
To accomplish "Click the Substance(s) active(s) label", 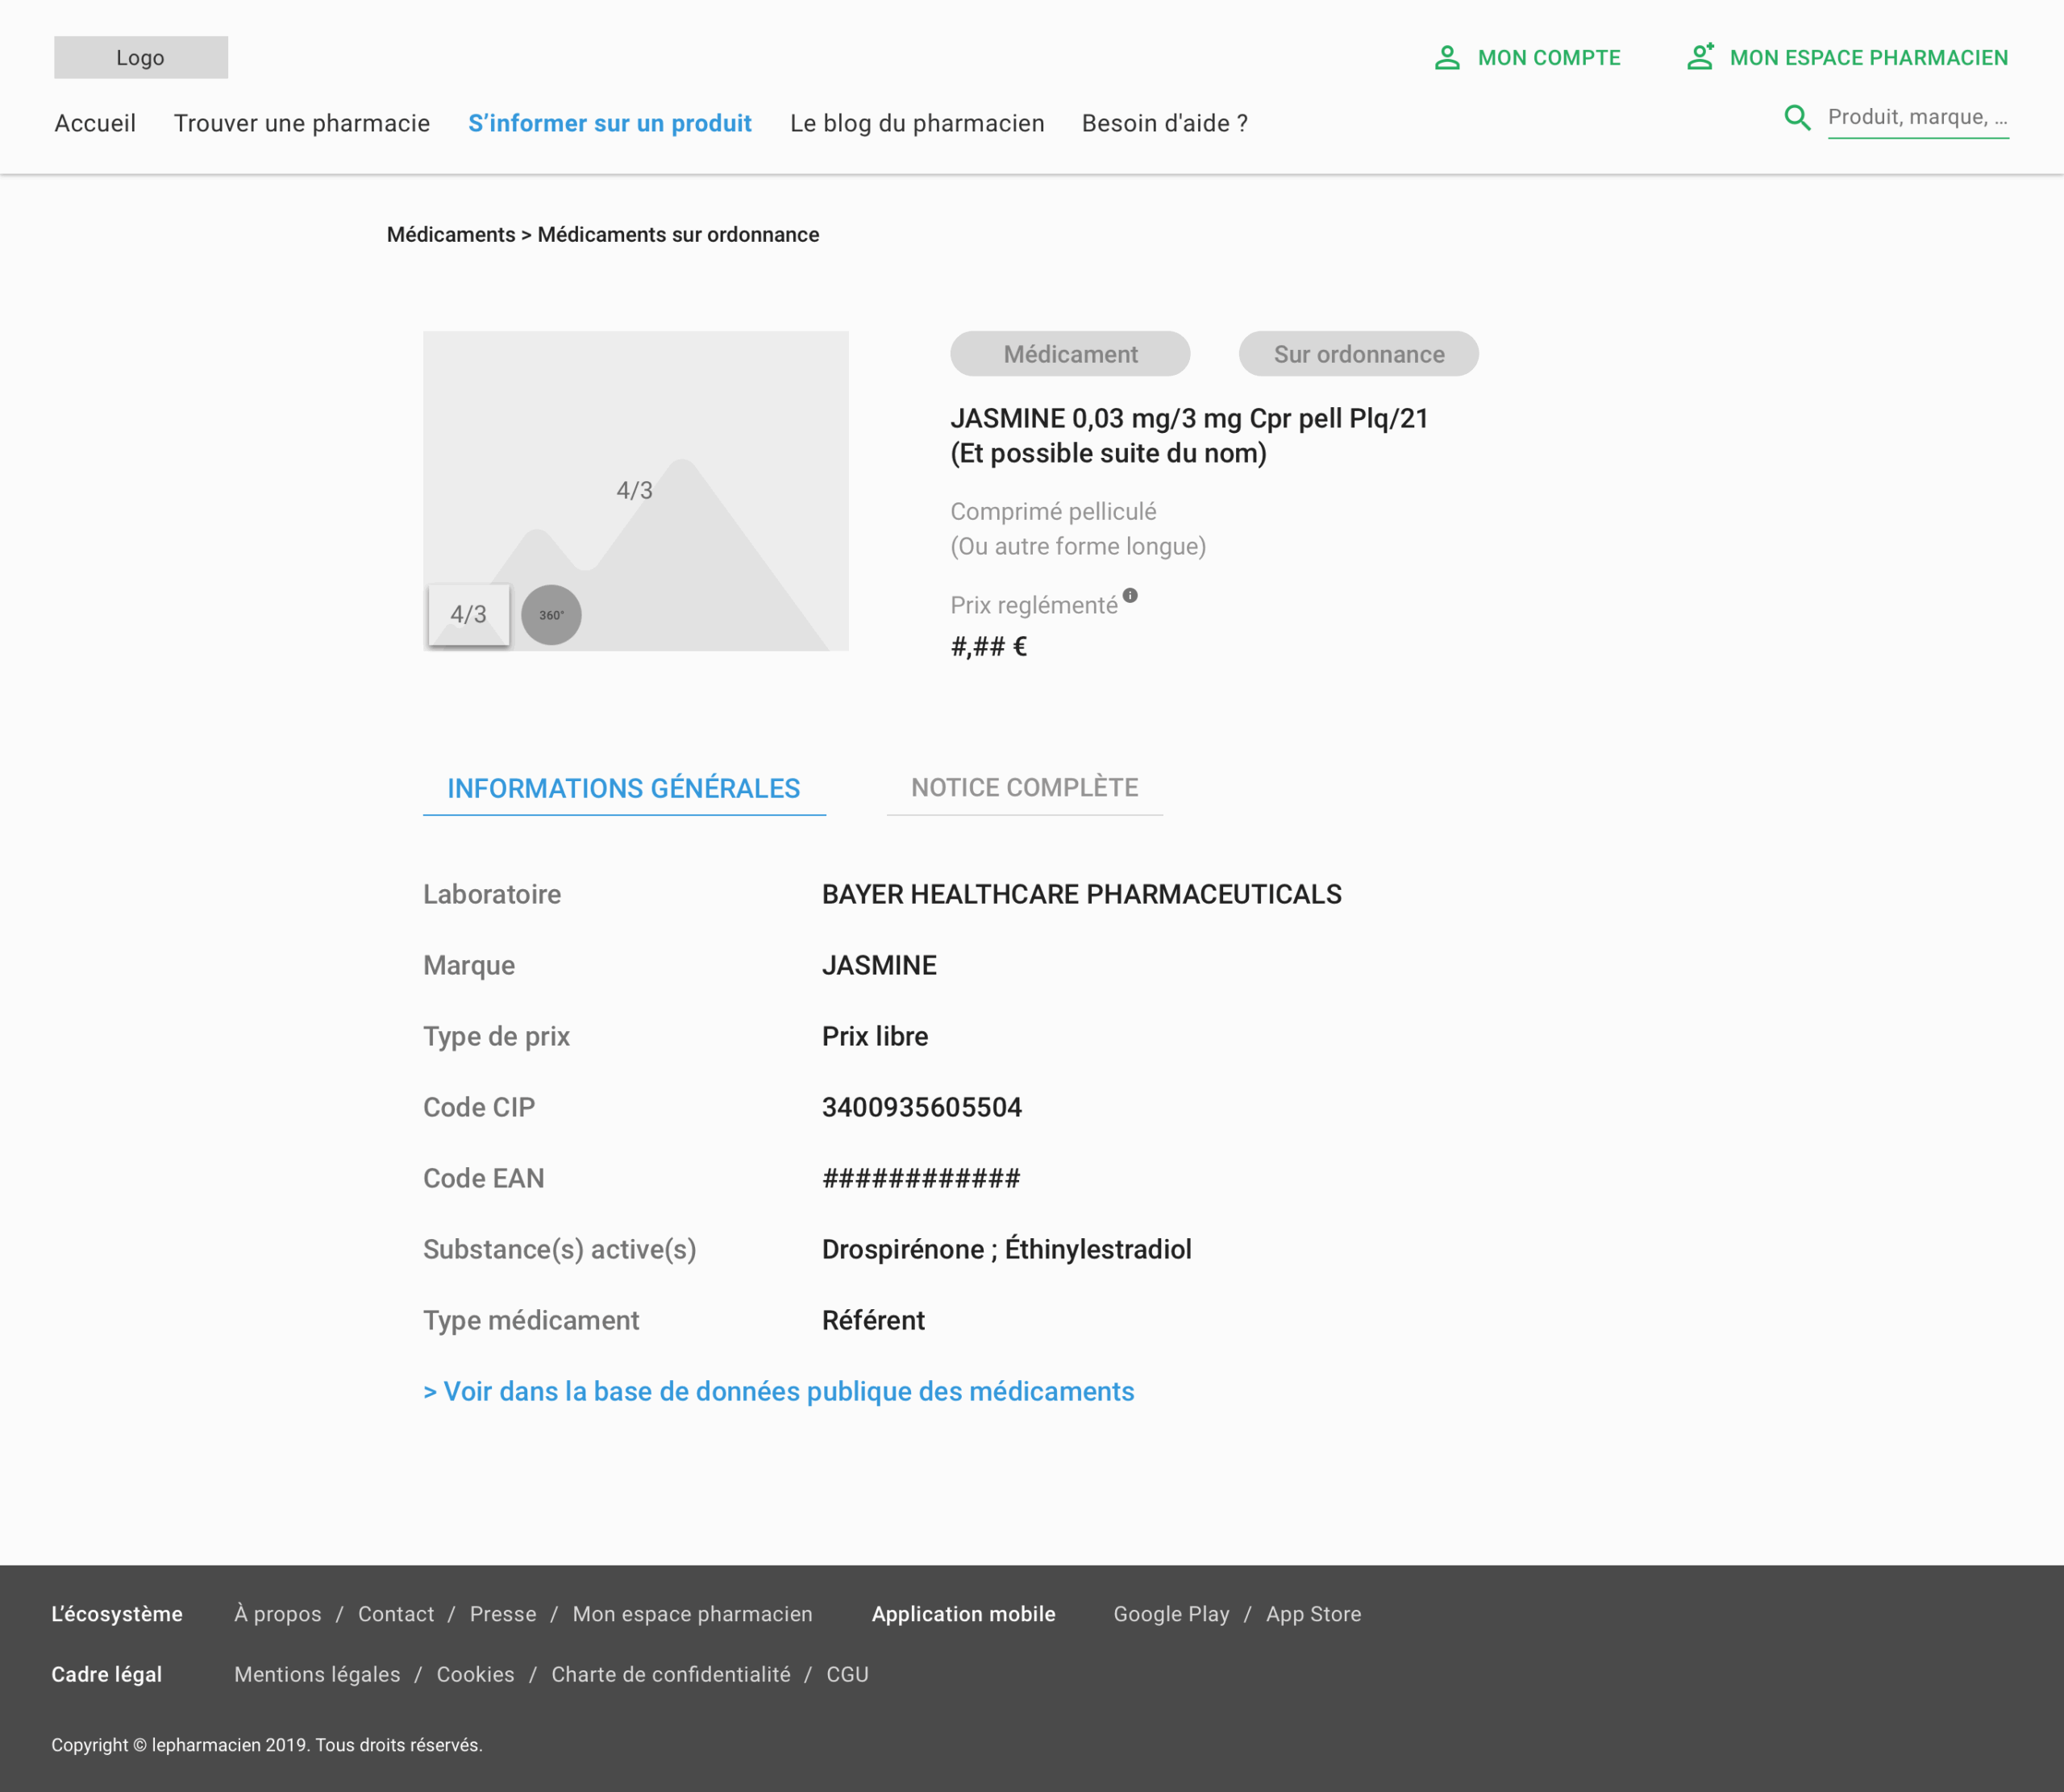I will point(560,1249).
